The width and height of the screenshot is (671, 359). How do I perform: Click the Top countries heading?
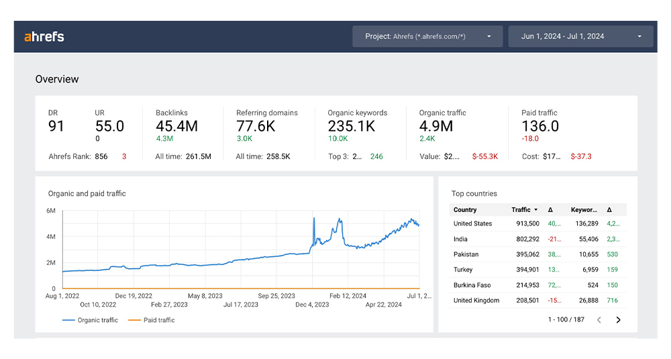pos(474,193)
